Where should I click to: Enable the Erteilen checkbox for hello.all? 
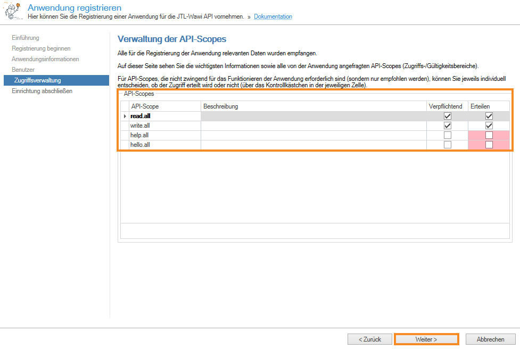(489, 145)
